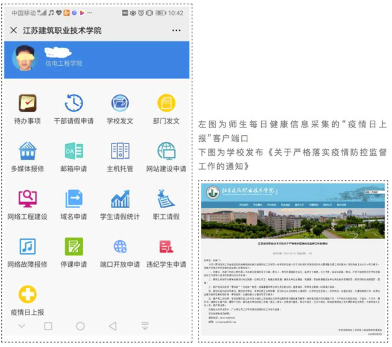This screenshot has width=392, height=347.
Task: Open 主机托管 server icon
Action: (x=120, y=151)
